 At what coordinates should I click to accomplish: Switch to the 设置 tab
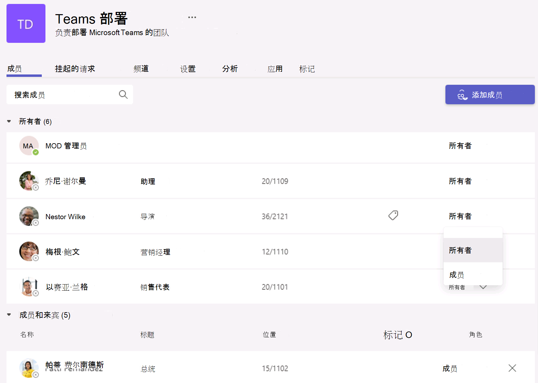point(188,69)
